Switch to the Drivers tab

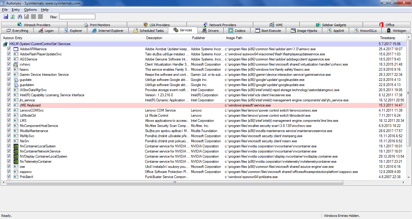pyautogui.click(x=210, y=30)
